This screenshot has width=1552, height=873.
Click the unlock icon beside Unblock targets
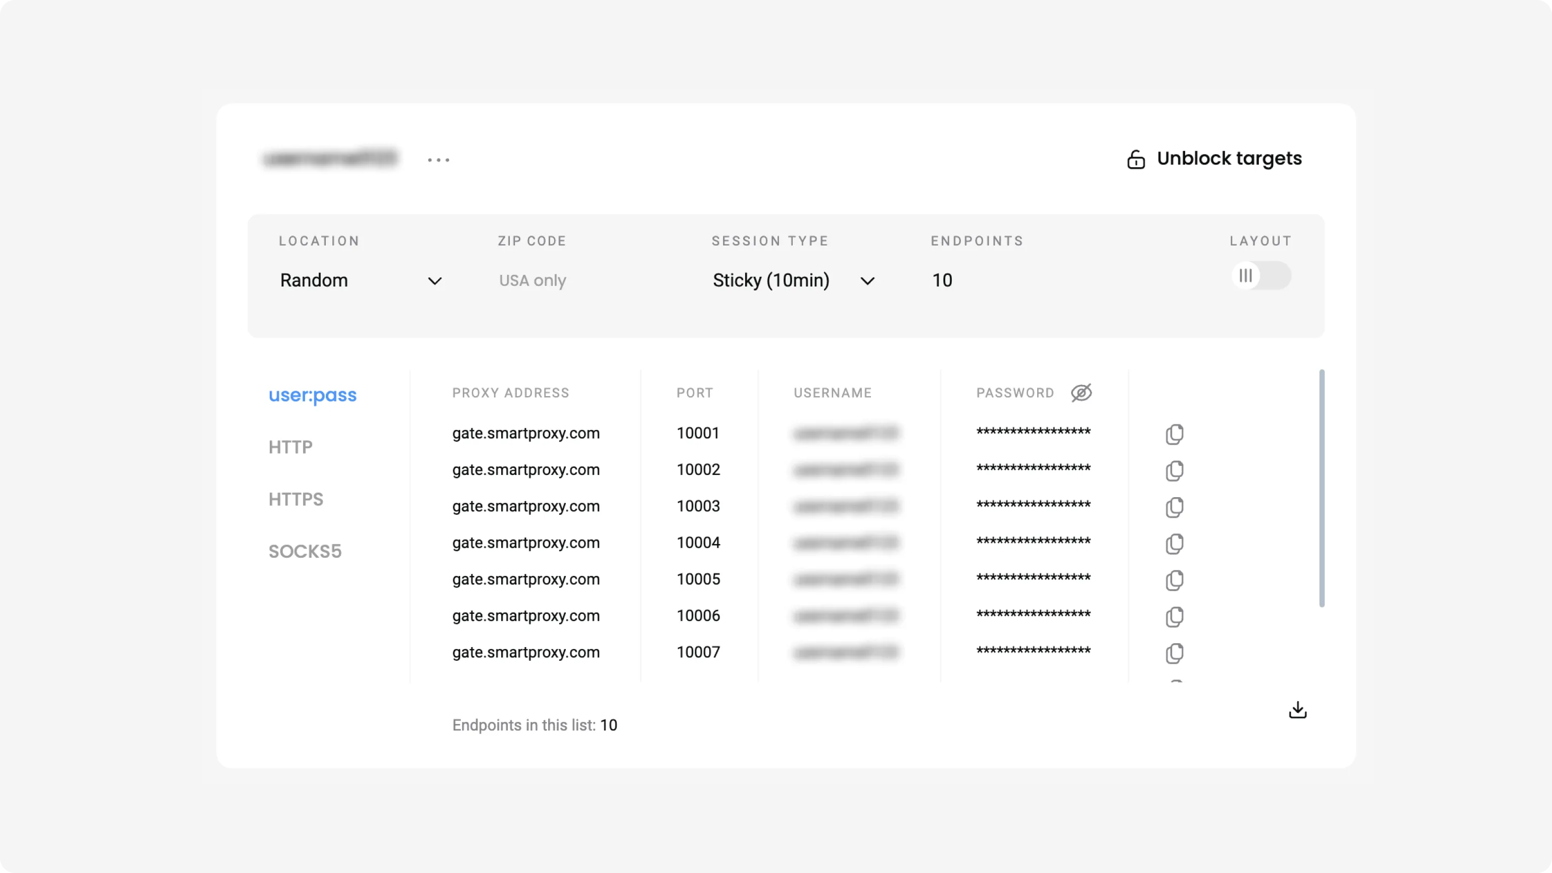coord(1136,159)
